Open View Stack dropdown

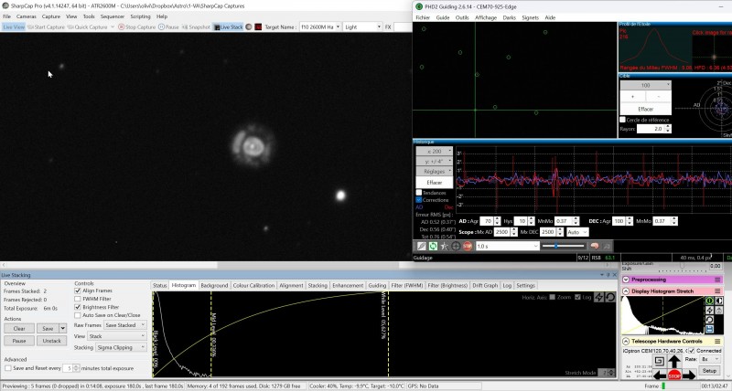(117, 336)
